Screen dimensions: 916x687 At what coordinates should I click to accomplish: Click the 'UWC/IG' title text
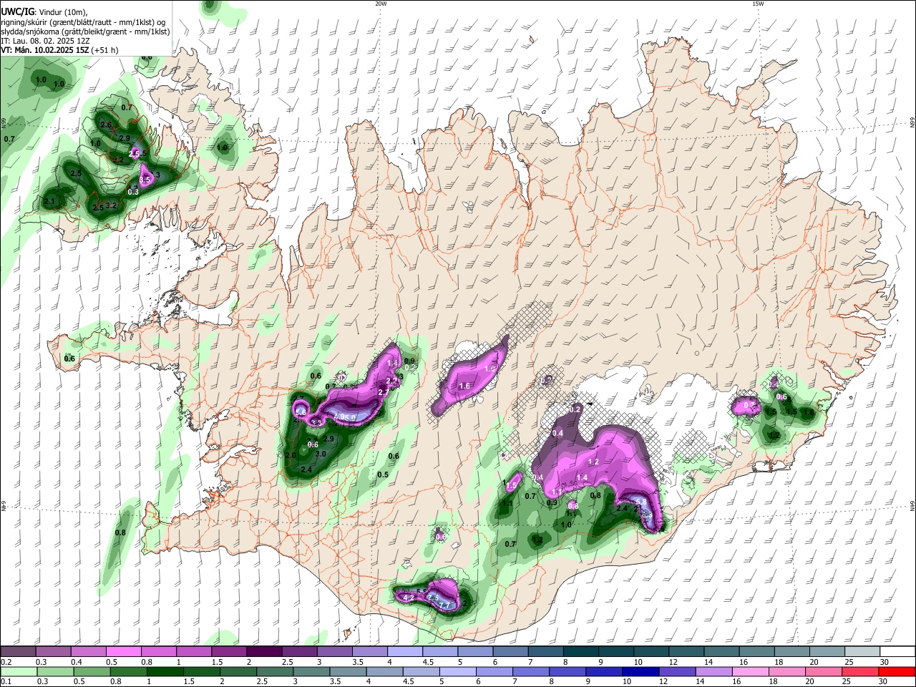(16, 11)
